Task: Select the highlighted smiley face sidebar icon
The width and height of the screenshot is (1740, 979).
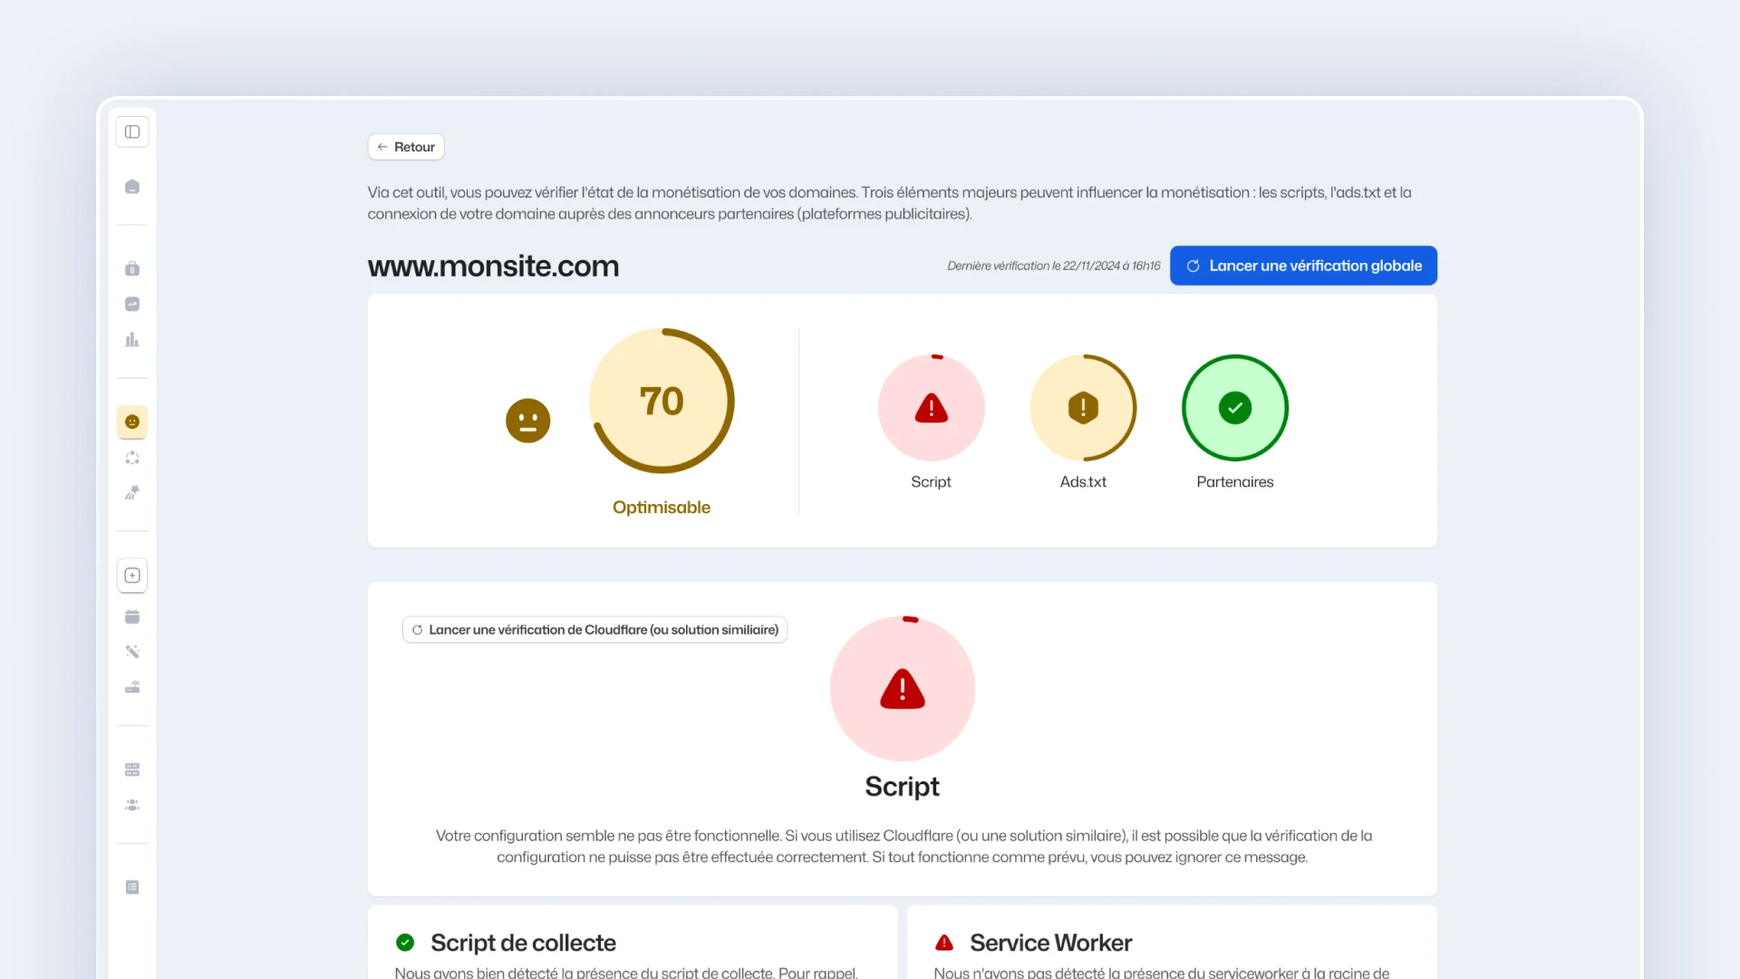Action: pos(132,422)
